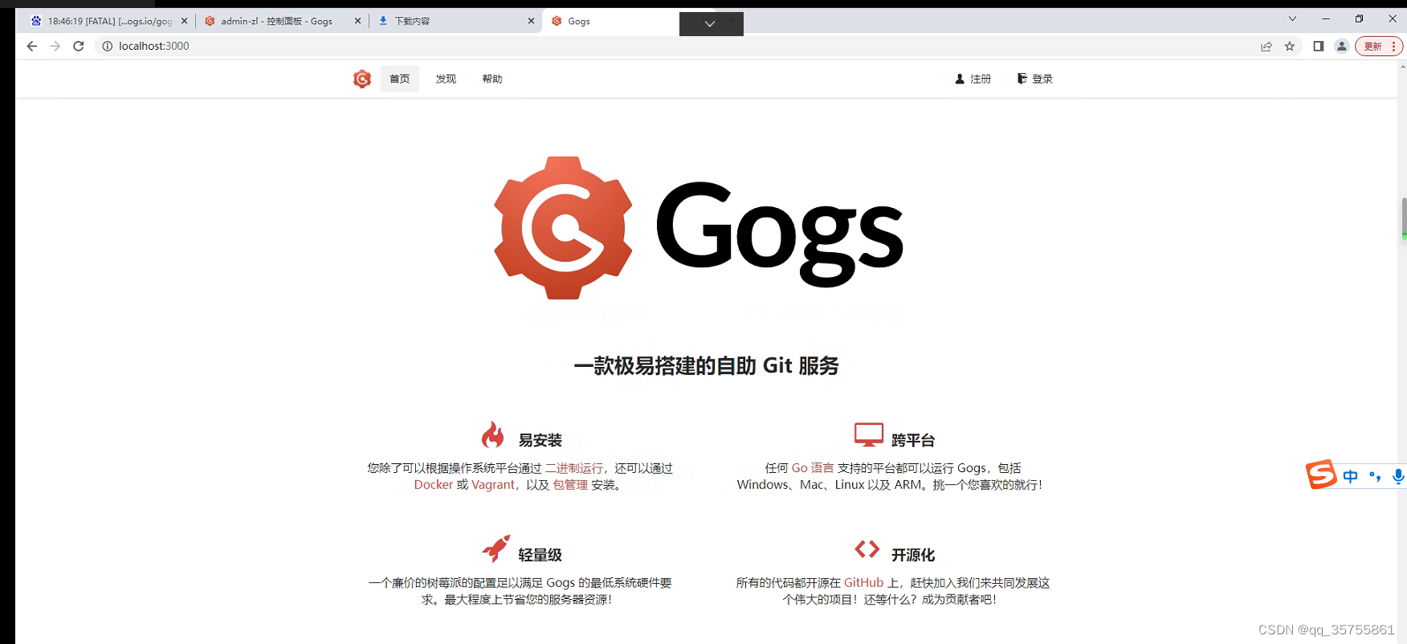The height and width of the screenshot is (644, 1407).
Task: Click the large Gogs gear logo
Action: click(563, 228)
